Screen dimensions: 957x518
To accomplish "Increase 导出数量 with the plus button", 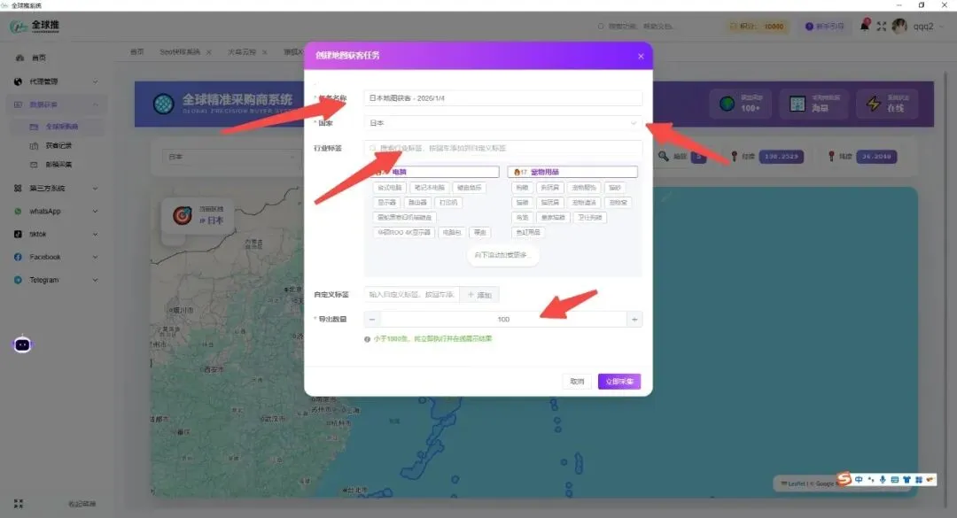I will point(634,319).
